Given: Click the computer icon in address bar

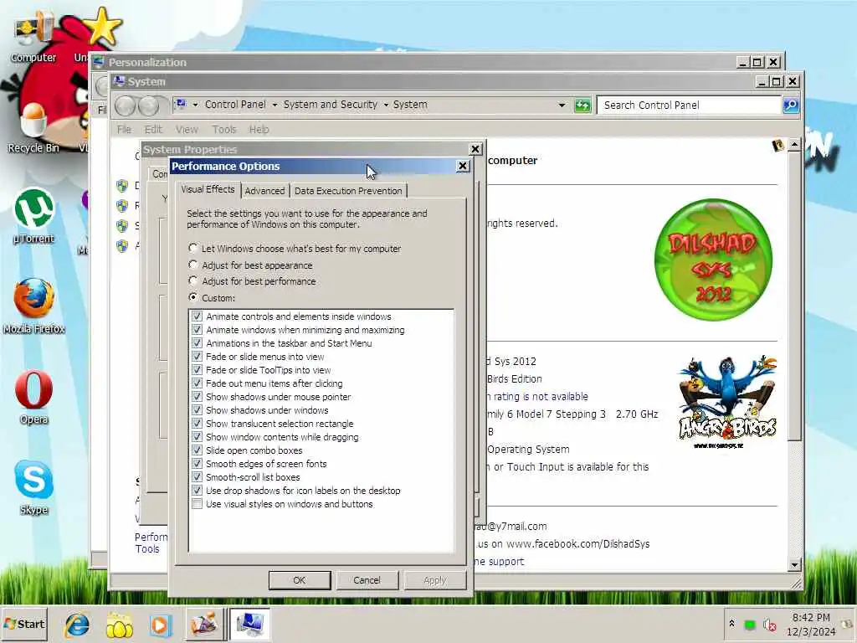Looking at the screenshot, I should pyautogui.click(x=181, y=104).
